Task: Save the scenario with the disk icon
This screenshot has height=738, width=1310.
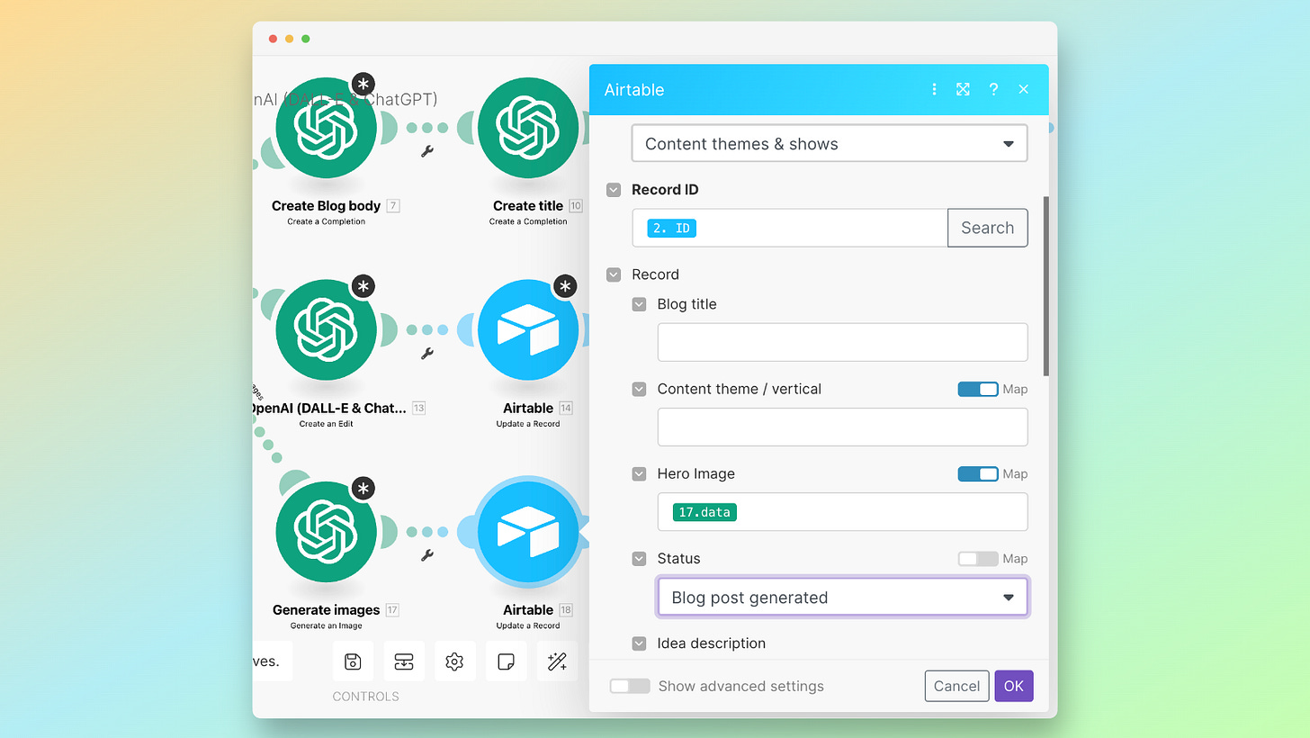Action: 353,661
